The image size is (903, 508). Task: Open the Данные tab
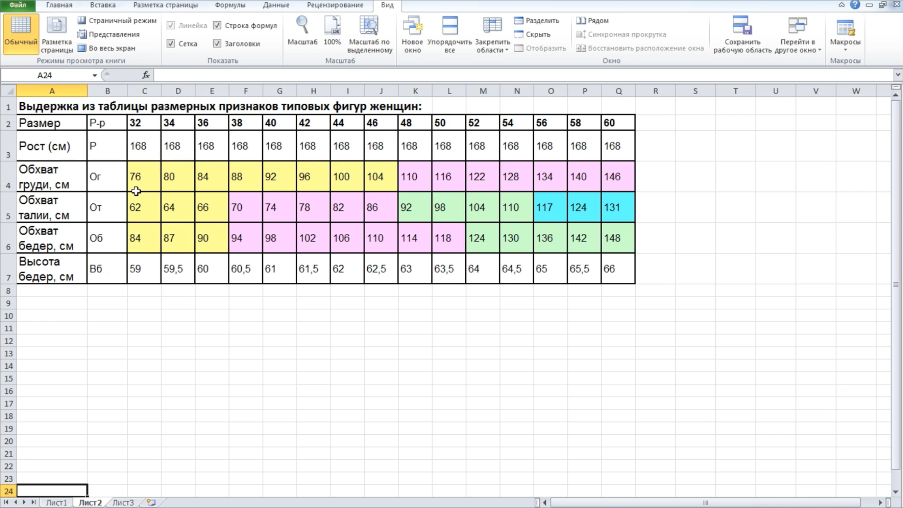[x=276, y=5]
